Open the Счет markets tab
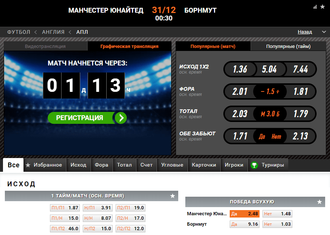 click(147, 165)
